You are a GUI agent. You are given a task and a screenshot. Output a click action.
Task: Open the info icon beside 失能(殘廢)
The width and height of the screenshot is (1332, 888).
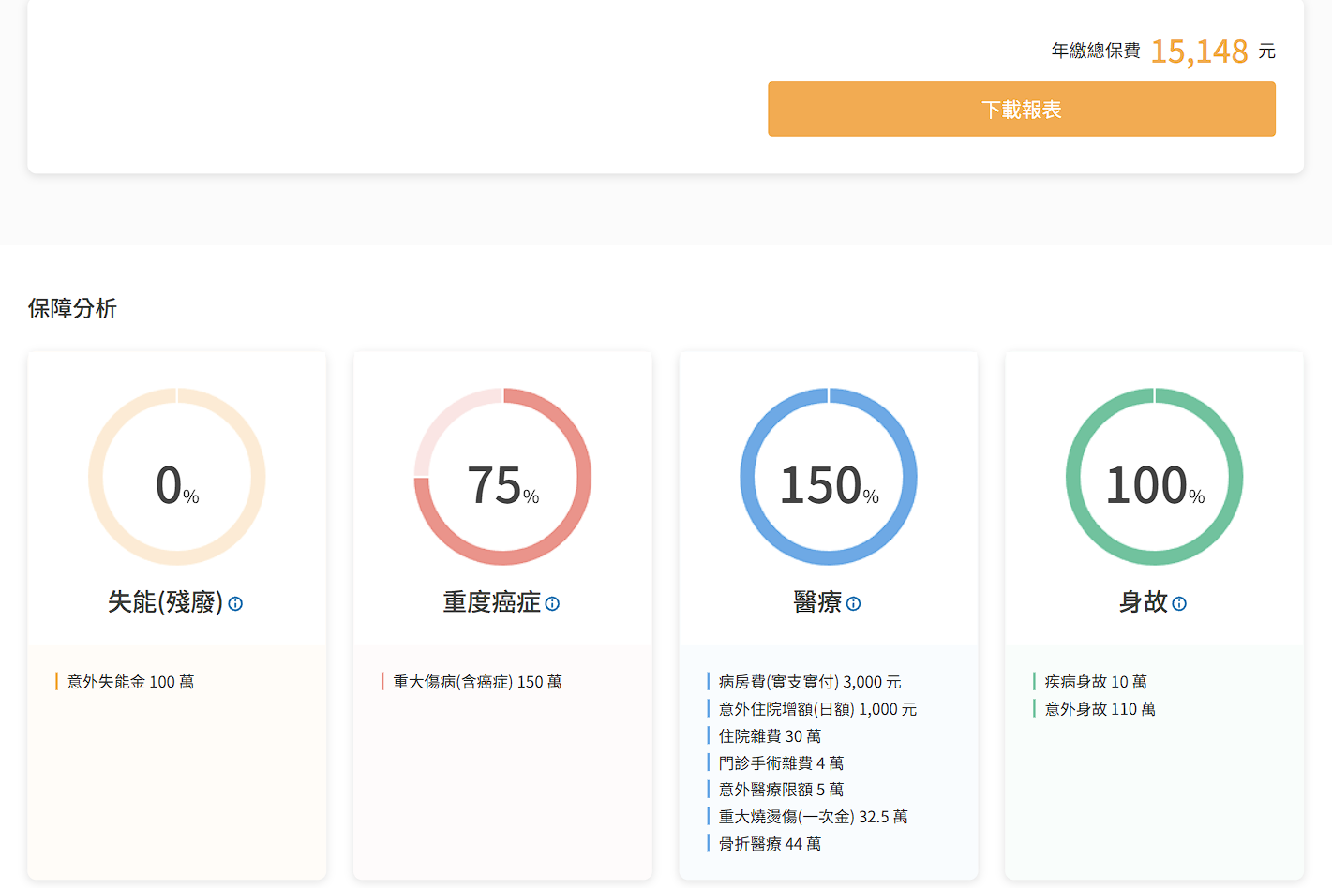pyautogui.click(x=235, y=604)
